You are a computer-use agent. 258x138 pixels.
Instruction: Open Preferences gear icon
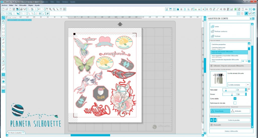pyautogui.click(x=254, y=9)
